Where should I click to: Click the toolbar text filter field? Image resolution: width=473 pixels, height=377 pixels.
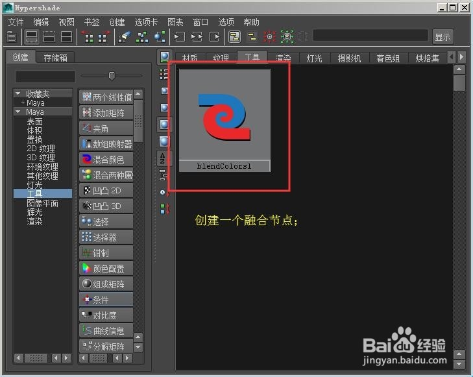coord(370,35)
